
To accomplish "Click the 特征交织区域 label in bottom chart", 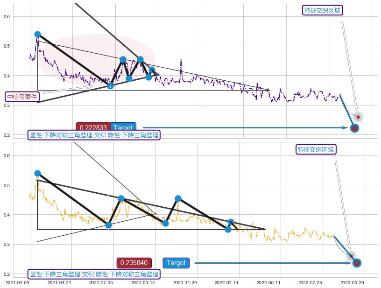I will click(316, 149).
